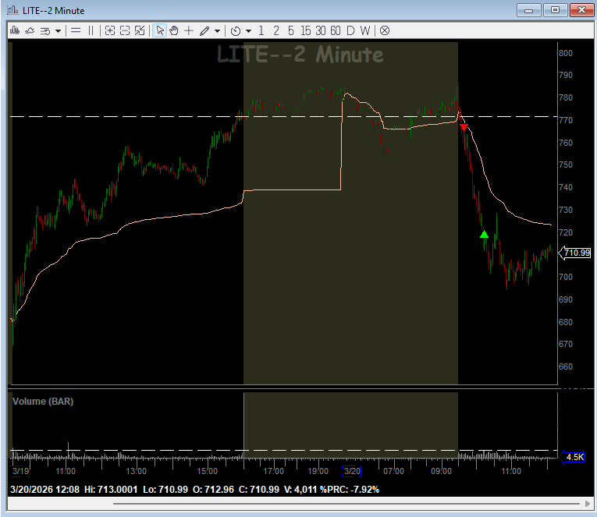Switch chart to 60 minute interval
597x517 pixels.
pyautogui.click(x=335, y=30)
